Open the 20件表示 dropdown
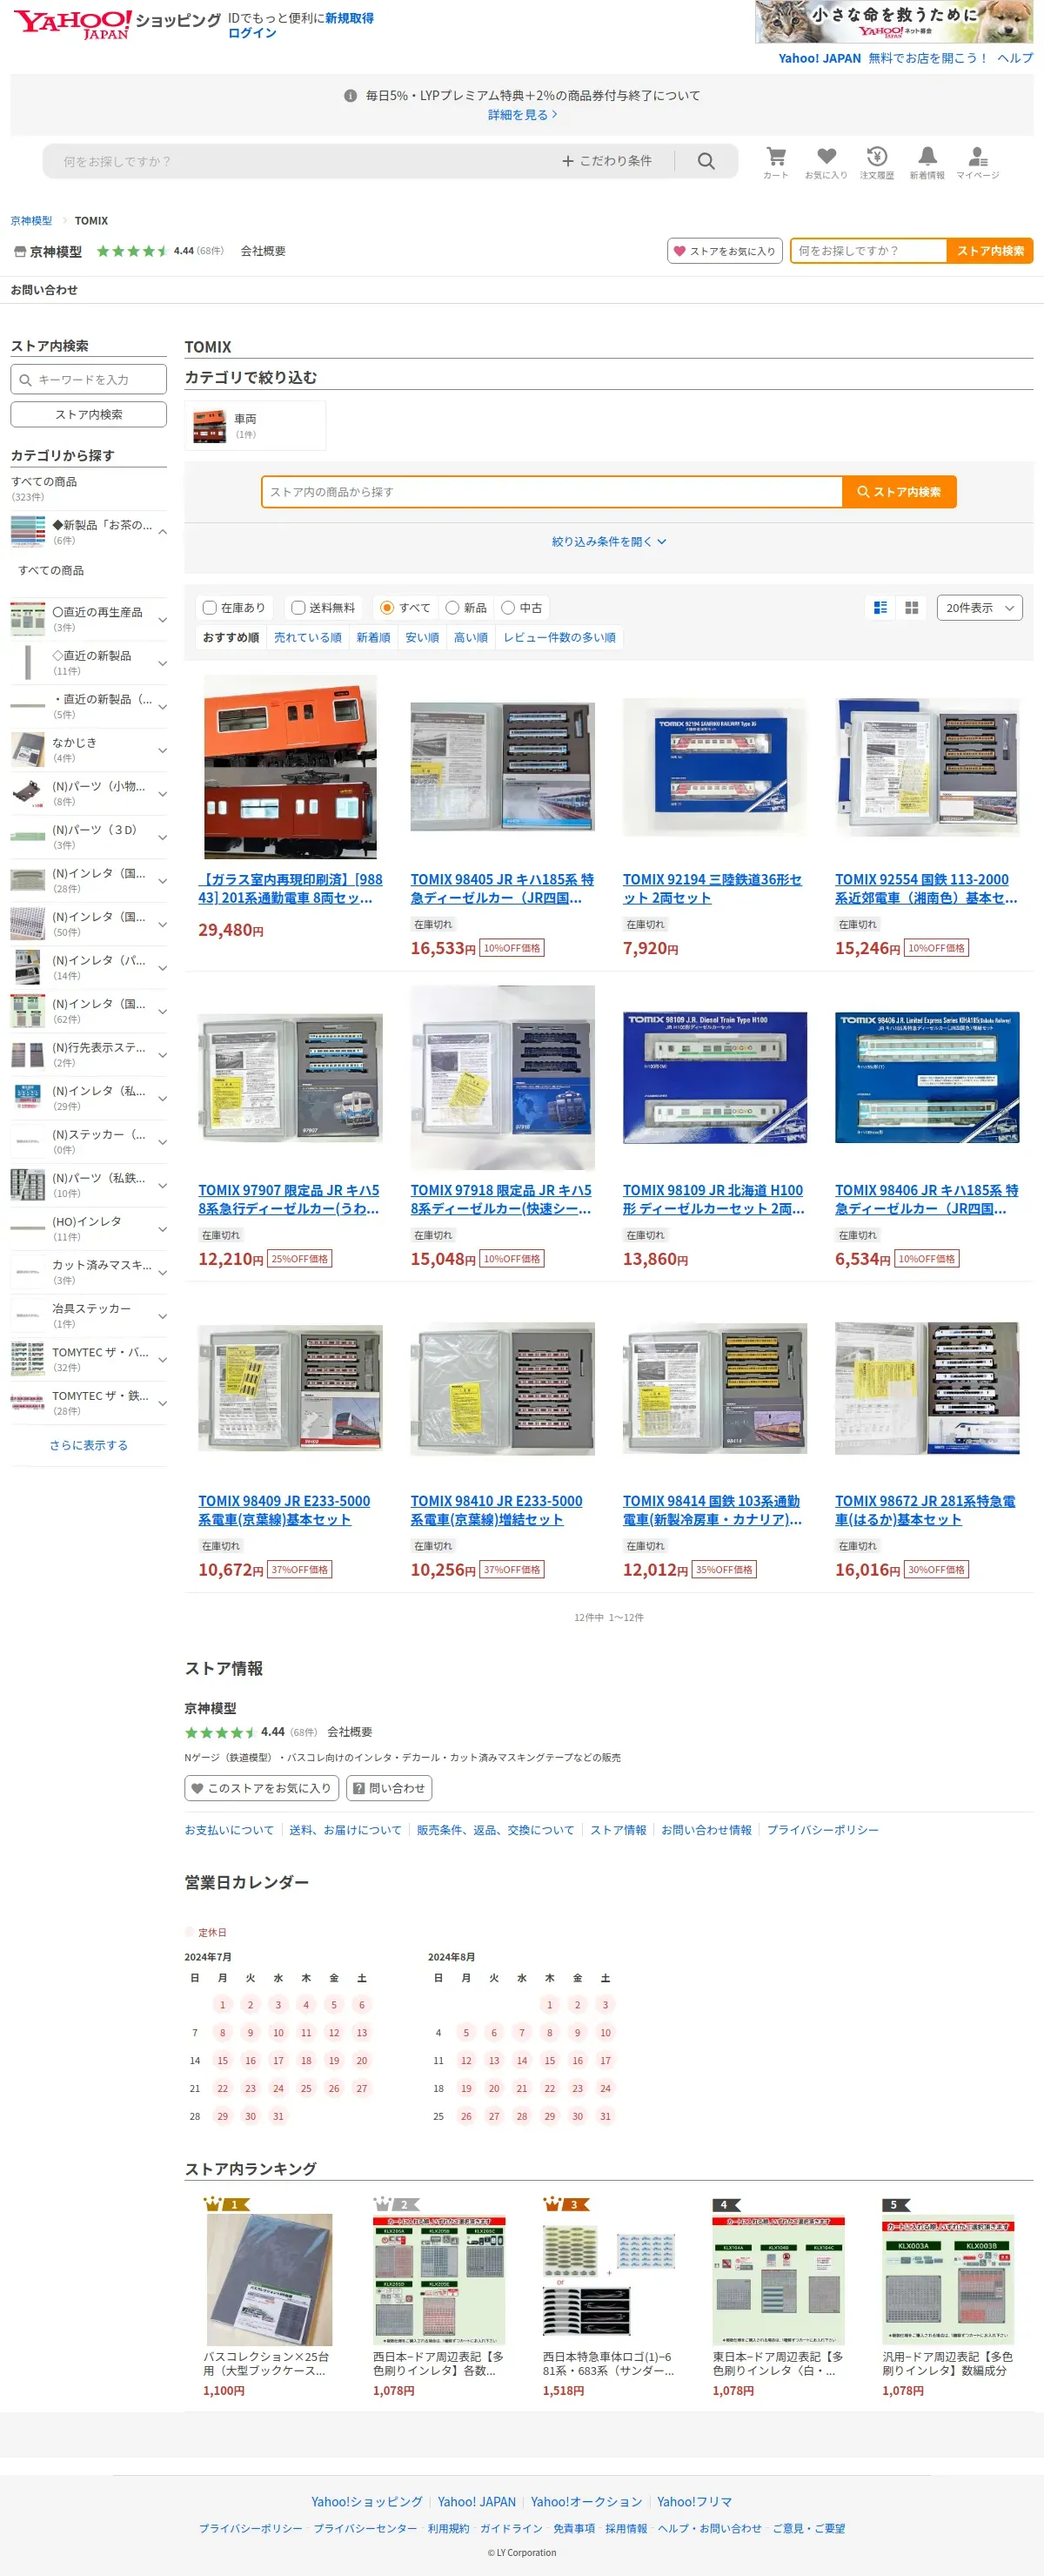The height and width of the screenshot is (2576, 1044). (979, 608)
